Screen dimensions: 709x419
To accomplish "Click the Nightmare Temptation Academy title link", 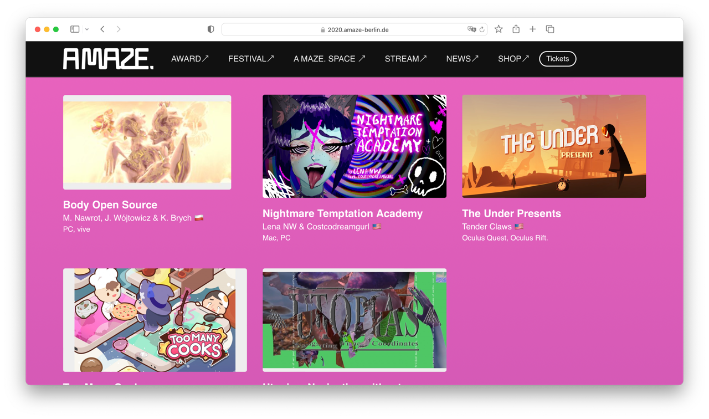I will click(342, 213).
